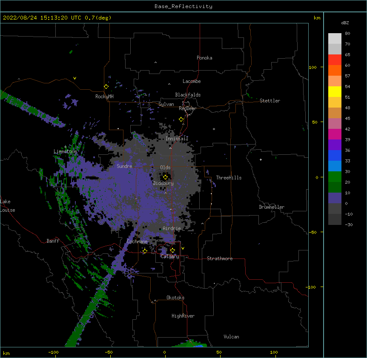
Task: Click the Stettler label
Action: coord(270,101)
